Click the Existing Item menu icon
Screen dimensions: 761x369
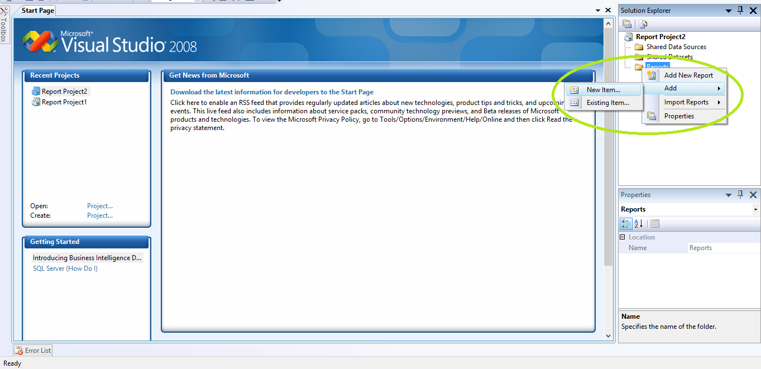pyautogui.click(x=574, y=103)
